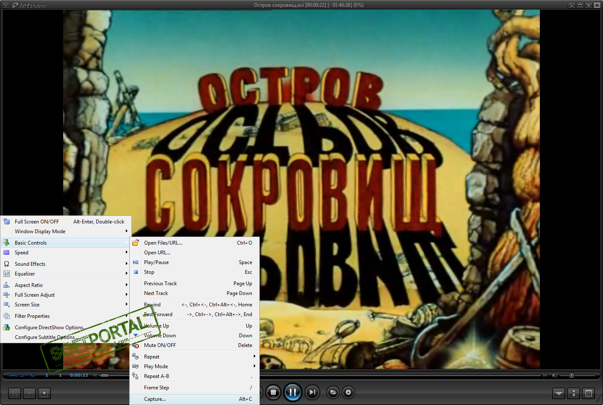Expand the Aspect Ratio submenu arrow
This screenshot has height=405, width=603.
(x=126, y=285)
